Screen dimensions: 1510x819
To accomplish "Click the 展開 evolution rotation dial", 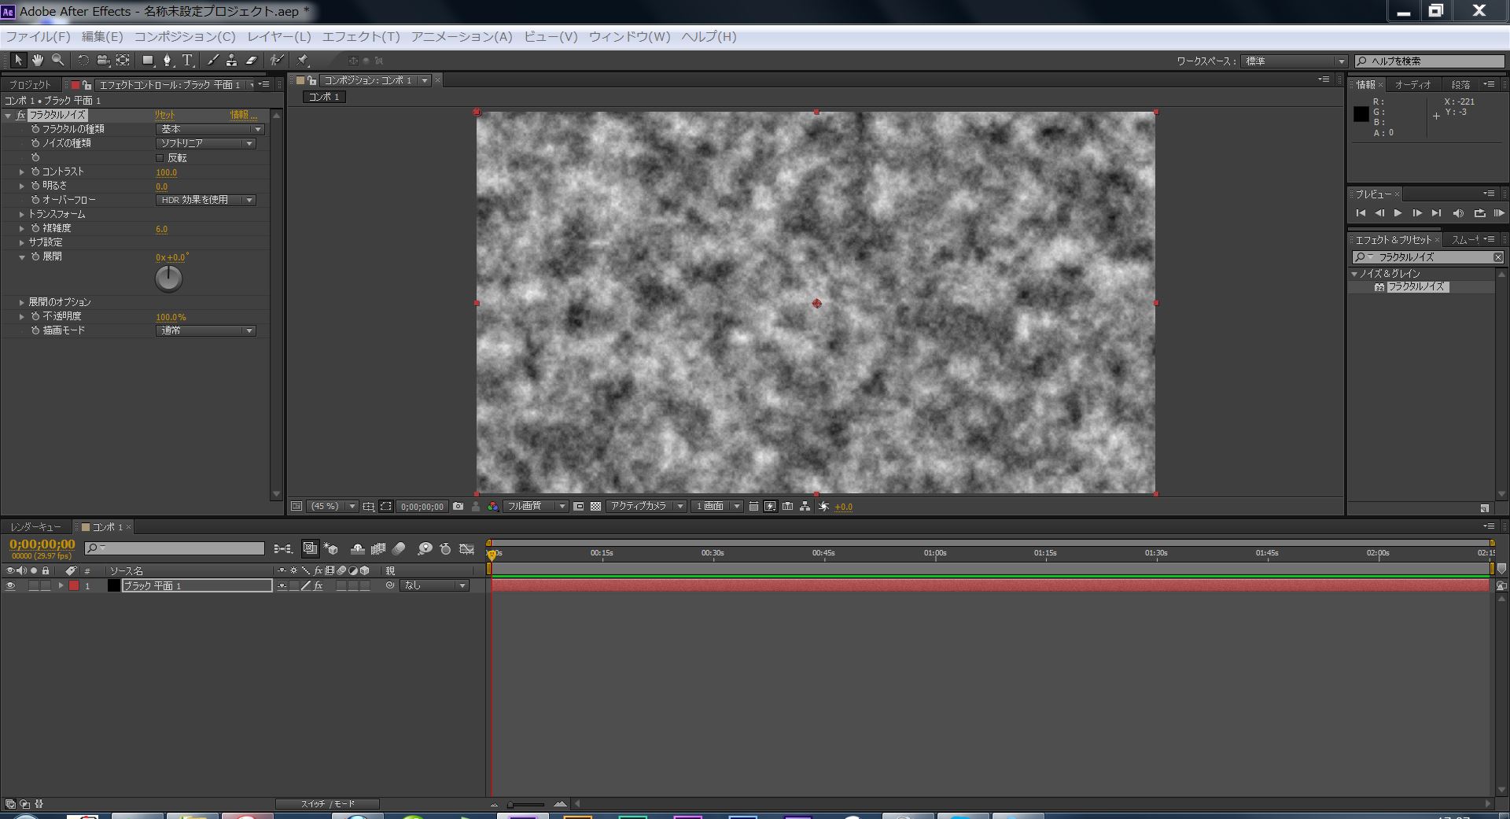I will [x=168, y=279].
